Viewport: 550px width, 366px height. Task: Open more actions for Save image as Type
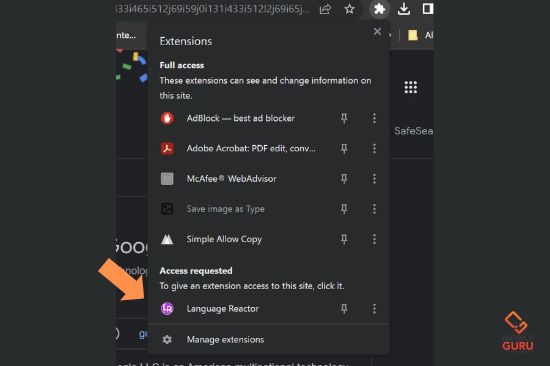click(x=375, y=209)
